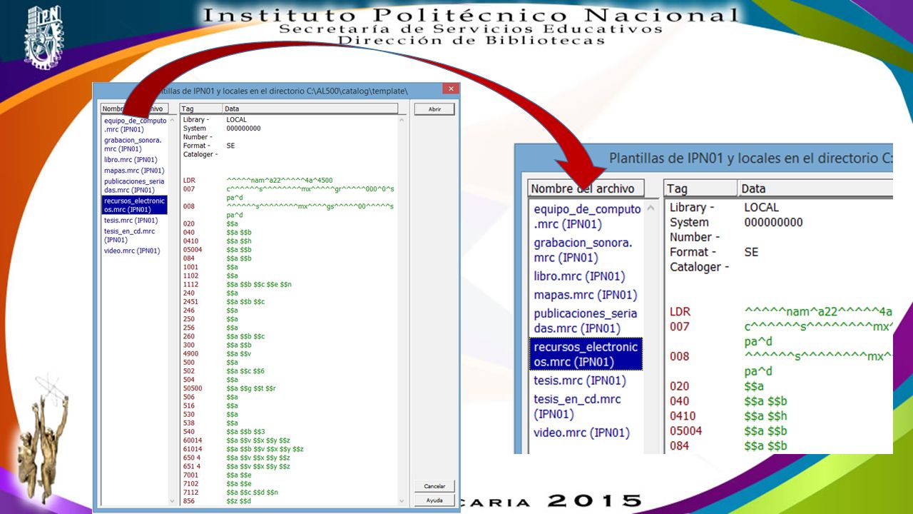Select highlighted recursos_electronicos.mrc in the small dialog

point(134,205)
